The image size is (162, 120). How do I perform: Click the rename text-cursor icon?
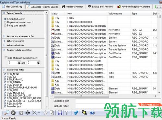[28, 113]
